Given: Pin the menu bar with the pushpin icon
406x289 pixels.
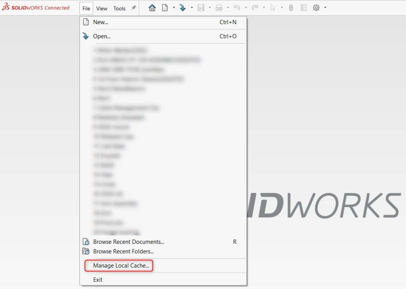Looking at the screenshot, I should [134, 8].
